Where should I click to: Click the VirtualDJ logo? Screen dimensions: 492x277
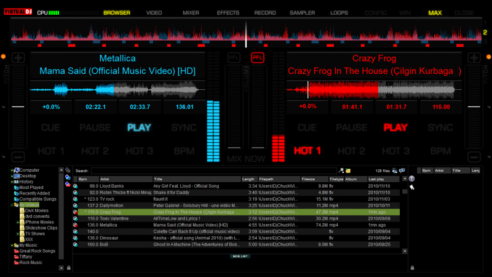(18, 12)
